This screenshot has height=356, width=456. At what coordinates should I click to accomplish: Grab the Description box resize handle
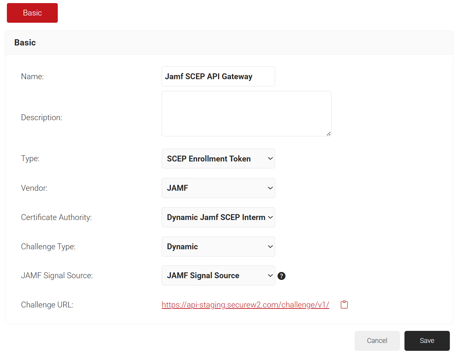[x=328, y=134]
